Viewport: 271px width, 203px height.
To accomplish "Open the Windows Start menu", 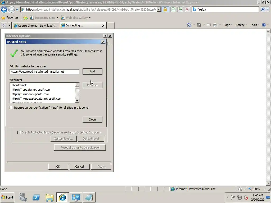I will point(7,197).
